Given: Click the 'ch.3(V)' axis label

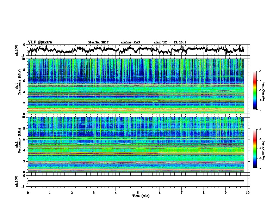Looking at the screenshot, I should 17,181.
